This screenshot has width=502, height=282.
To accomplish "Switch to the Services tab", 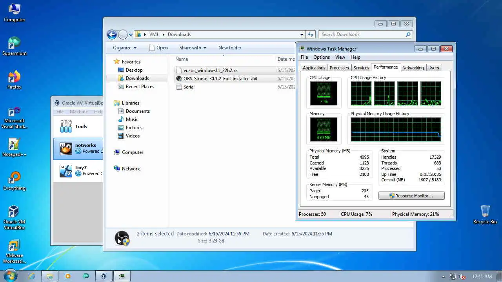I will pyautogui.click(x=361, y=68).
